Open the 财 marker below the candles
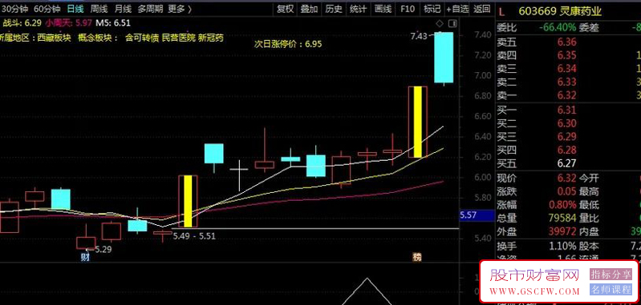641x305 pixels. tap(85, 256)
